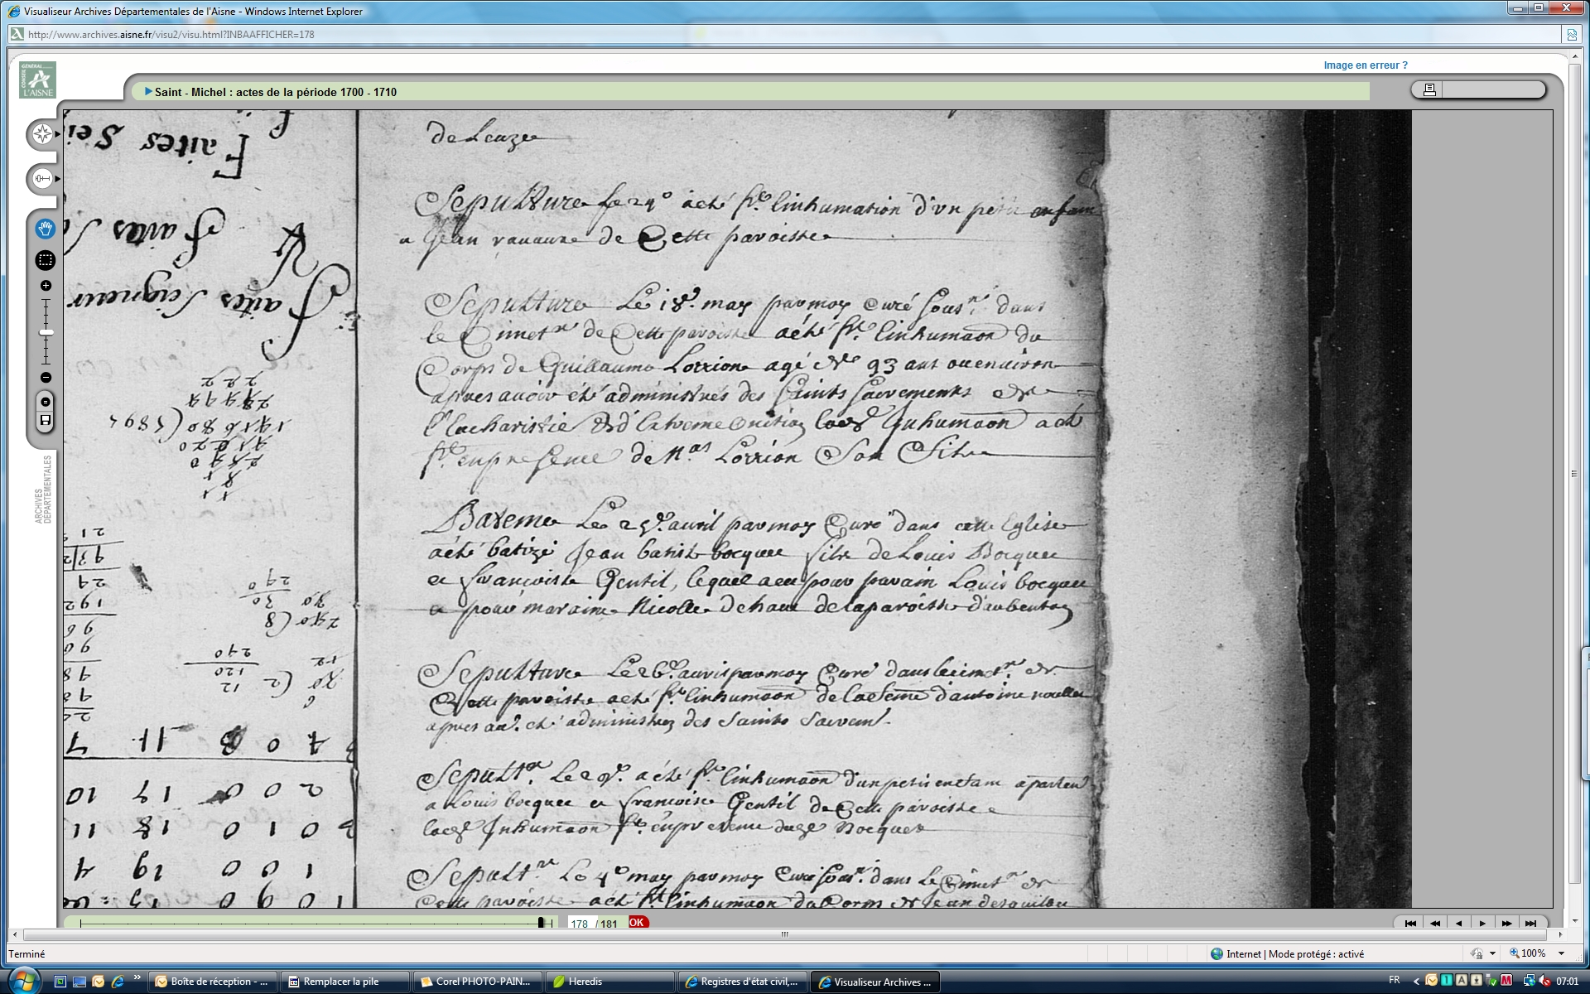Click the plus zoom-in icon

coord(46,286)
